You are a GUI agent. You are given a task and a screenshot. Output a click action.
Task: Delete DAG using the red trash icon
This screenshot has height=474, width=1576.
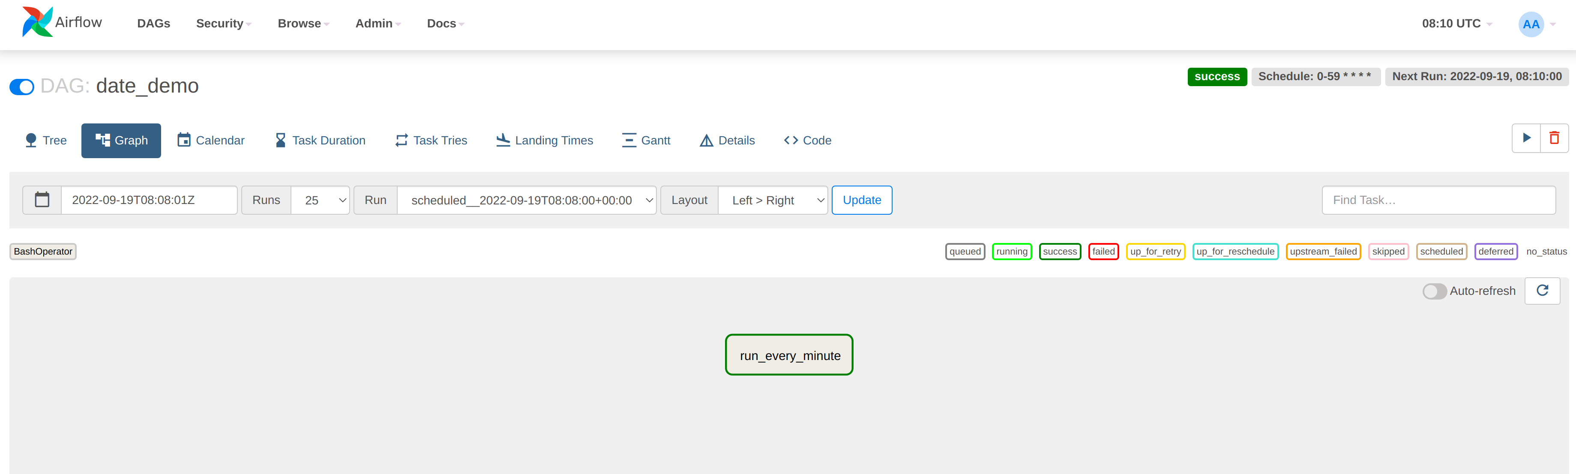click(x=1554, y=138)
